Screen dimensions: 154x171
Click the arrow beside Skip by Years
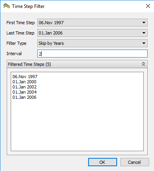point(144,43)
